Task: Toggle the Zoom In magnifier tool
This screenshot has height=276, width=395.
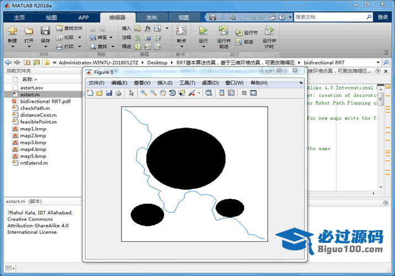Action: [x=144, y=93]
